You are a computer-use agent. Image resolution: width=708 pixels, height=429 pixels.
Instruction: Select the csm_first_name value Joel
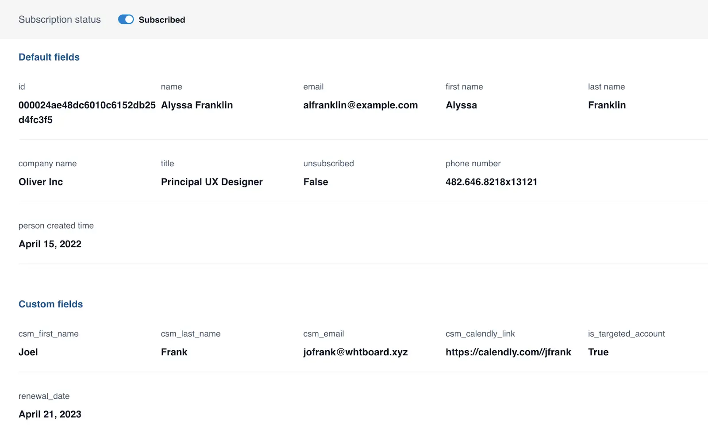click(28, 352)
